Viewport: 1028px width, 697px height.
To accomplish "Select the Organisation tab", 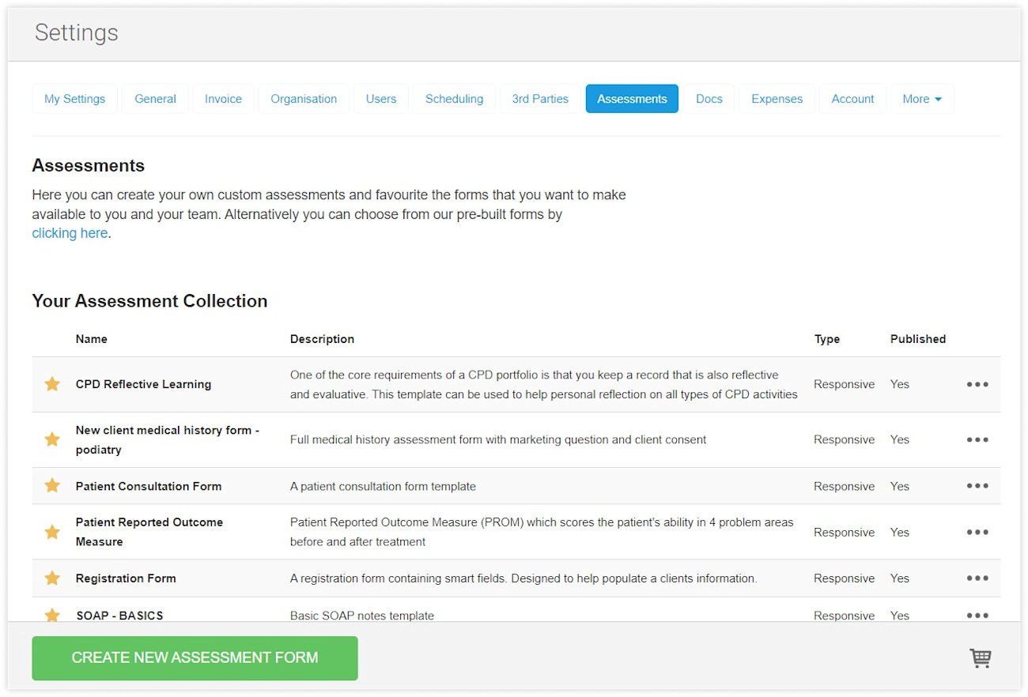I will pyautogui.click(x=304, y=99).
